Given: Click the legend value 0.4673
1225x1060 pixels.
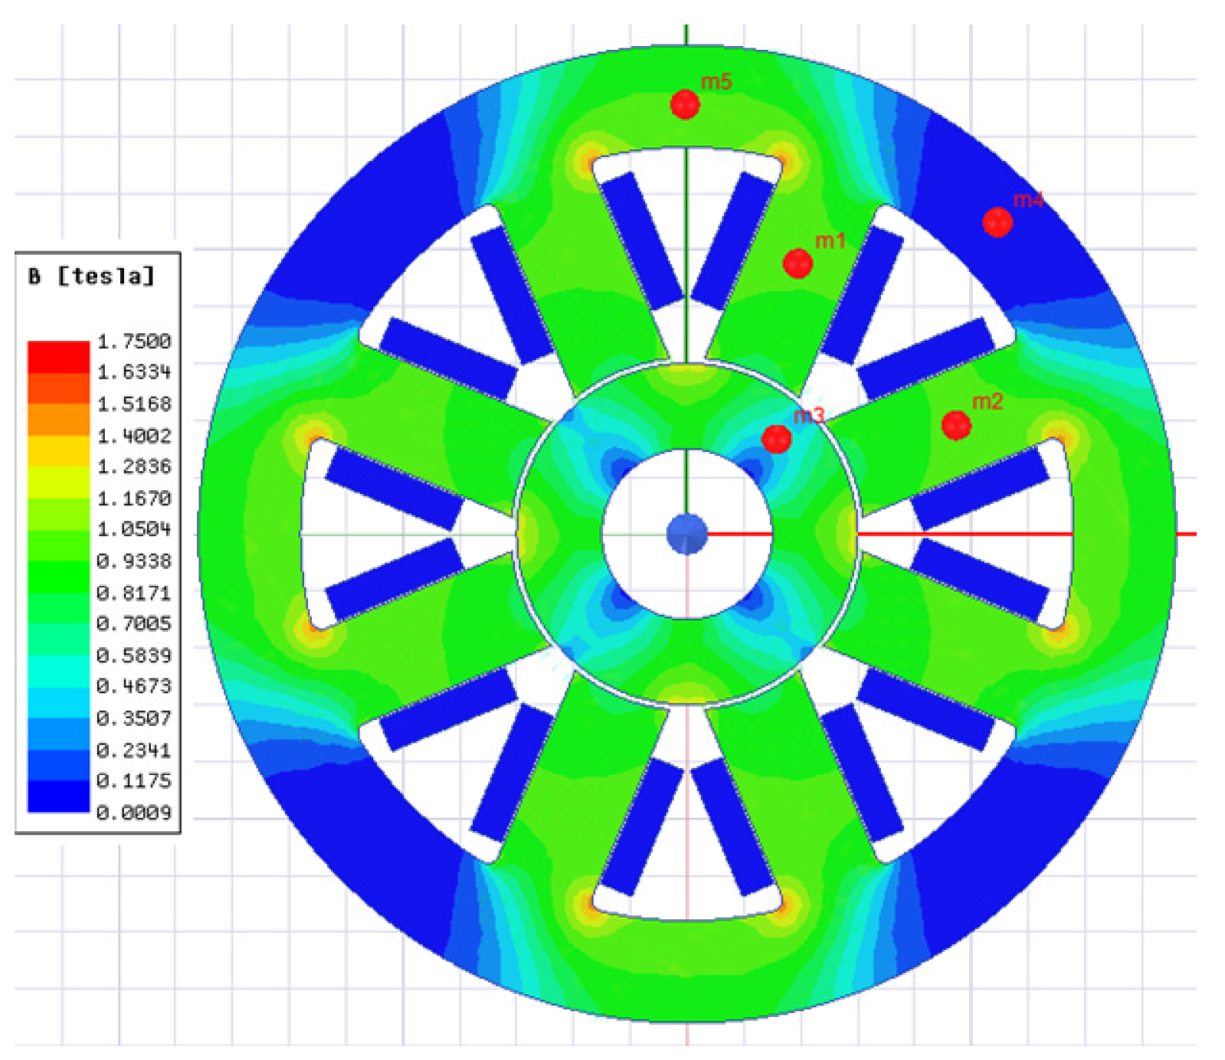Looking at the screenshot, I should [x=134, y=686].
